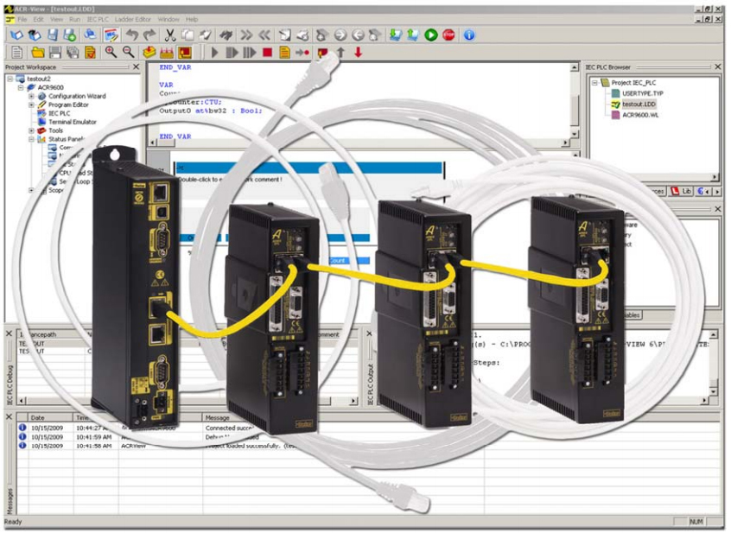The width and height of the screenshot is (731, 533).
Task: Select testout.LDD in IEC PLC Browser
Action: tap(639, 104)
